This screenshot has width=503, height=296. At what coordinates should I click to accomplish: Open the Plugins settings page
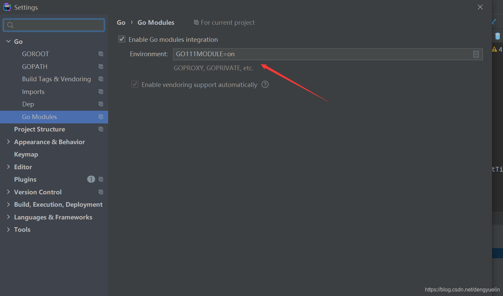point(25,179)
